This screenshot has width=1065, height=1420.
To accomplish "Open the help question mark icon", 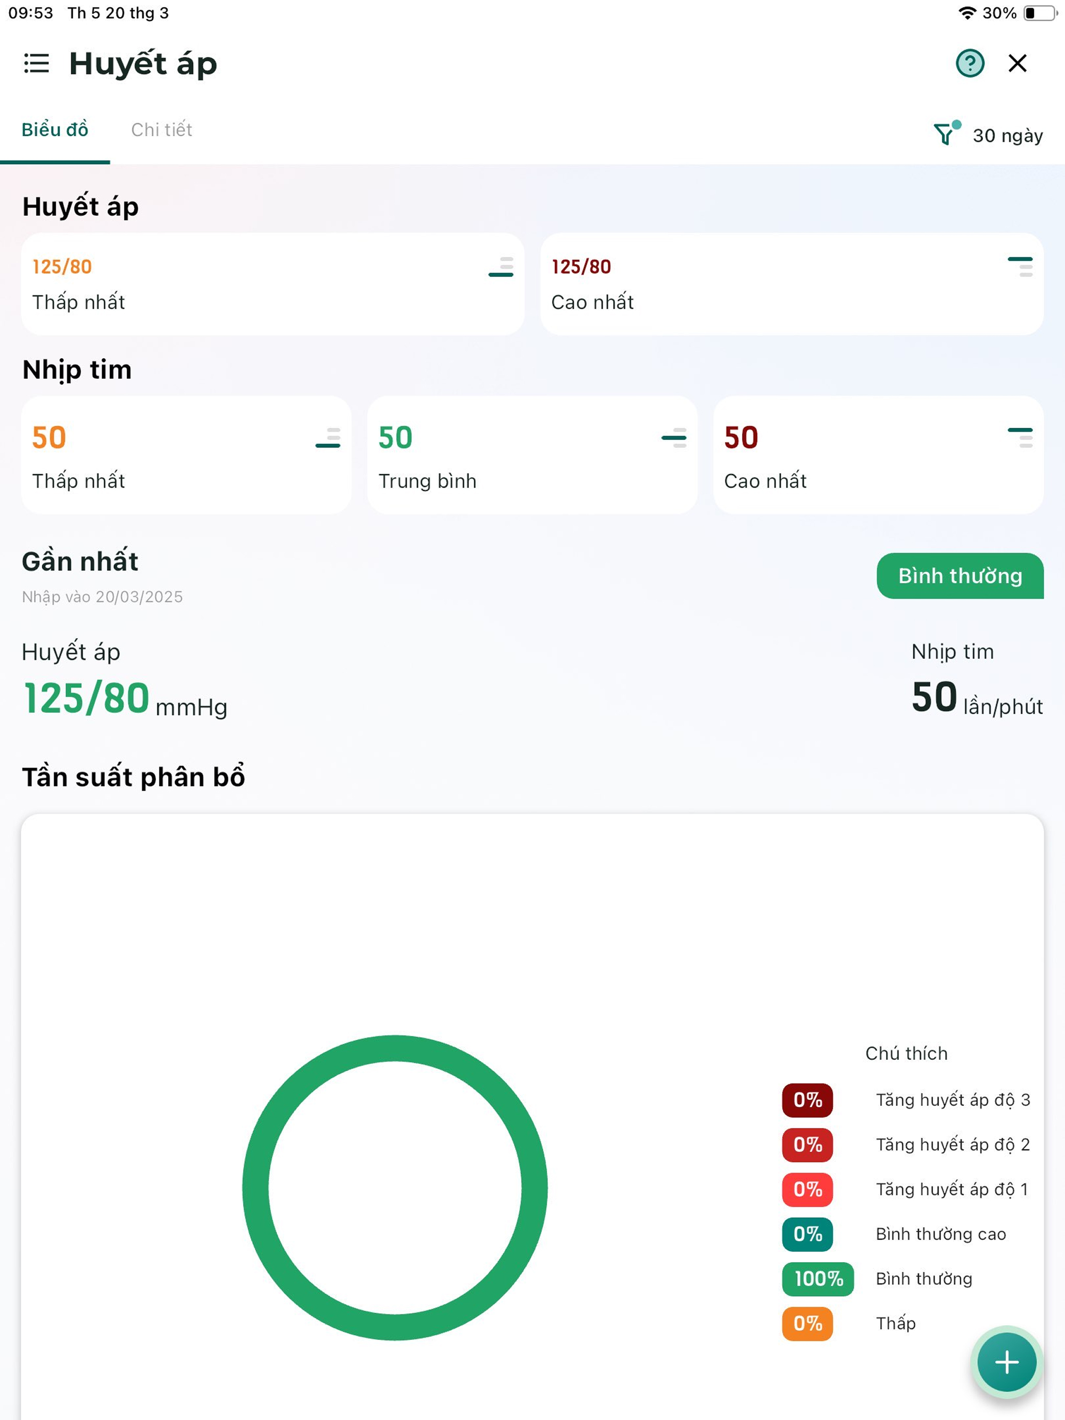I will (970, 63).
